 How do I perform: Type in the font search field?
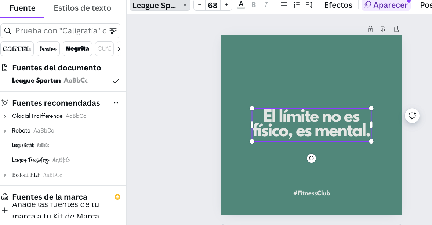(60, 31)
